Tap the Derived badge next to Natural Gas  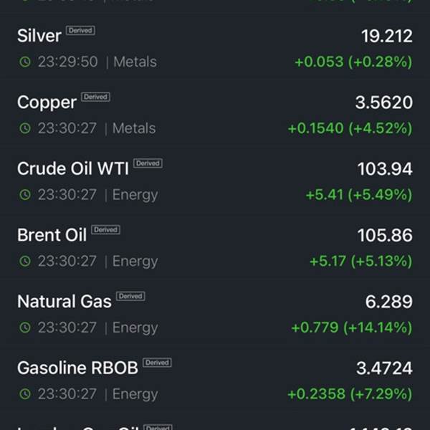click(131, 296)
